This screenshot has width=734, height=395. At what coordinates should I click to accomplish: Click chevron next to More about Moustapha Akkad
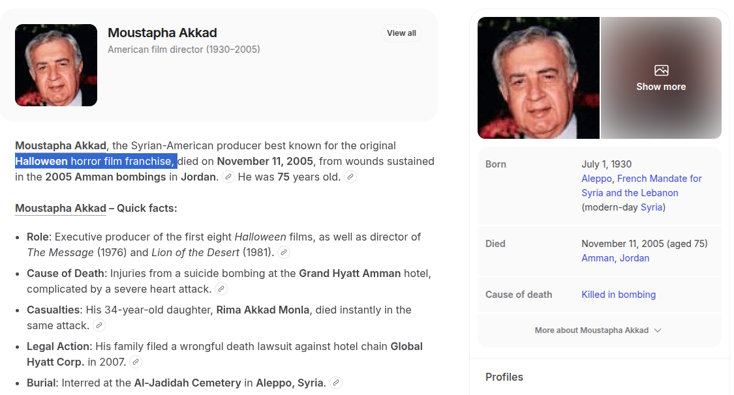point(658,330)
